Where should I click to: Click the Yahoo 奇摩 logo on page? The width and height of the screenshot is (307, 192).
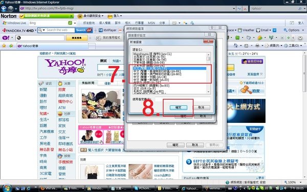point(65,67)
